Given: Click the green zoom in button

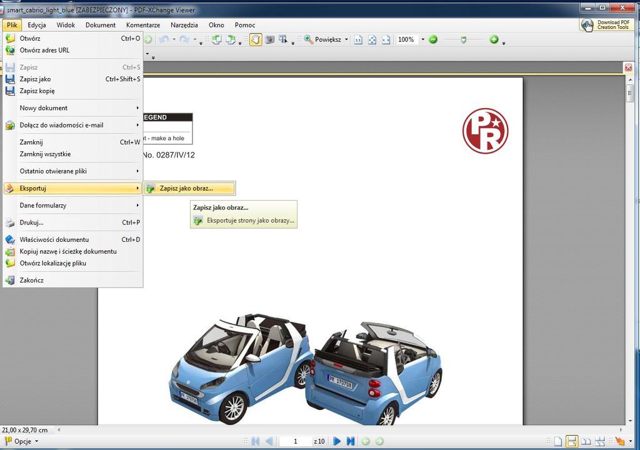Looking at the screenshot, I should coord(494,39).
